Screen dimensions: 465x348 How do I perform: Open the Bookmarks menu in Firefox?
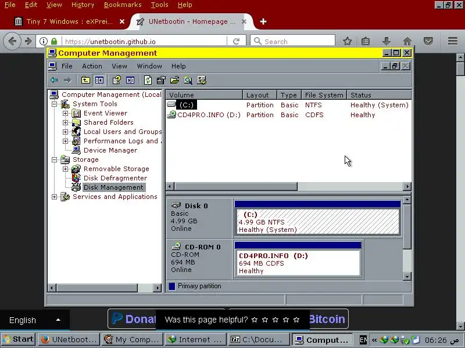[123, 5]
